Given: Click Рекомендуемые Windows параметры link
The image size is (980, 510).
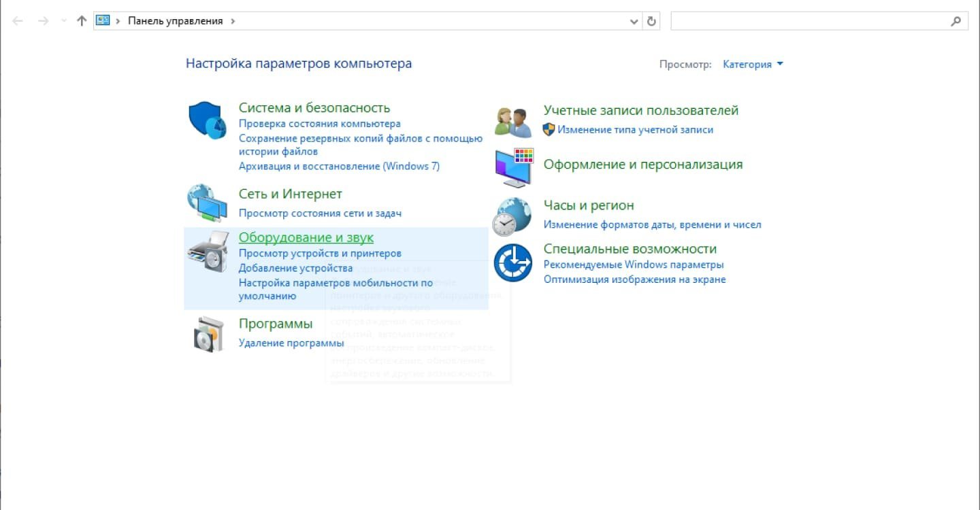Looking at the screenshot, I should coord(634,265).
